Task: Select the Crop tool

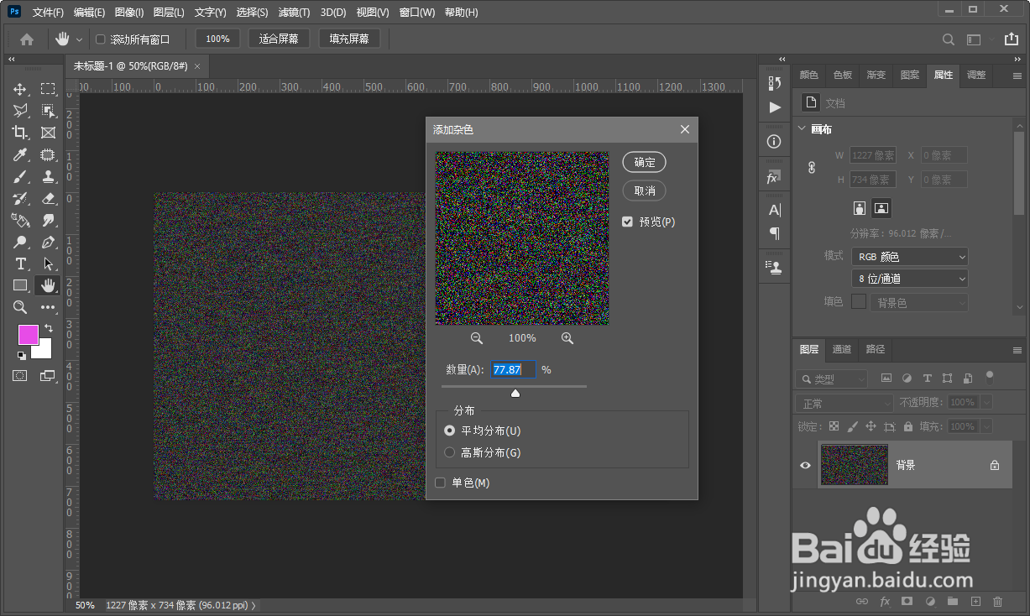Action: click(20, 133)
